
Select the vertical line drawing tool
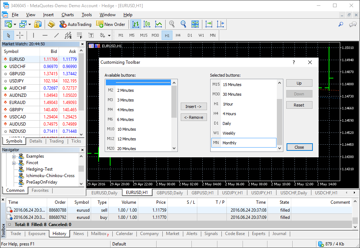[x=33, y=35]
